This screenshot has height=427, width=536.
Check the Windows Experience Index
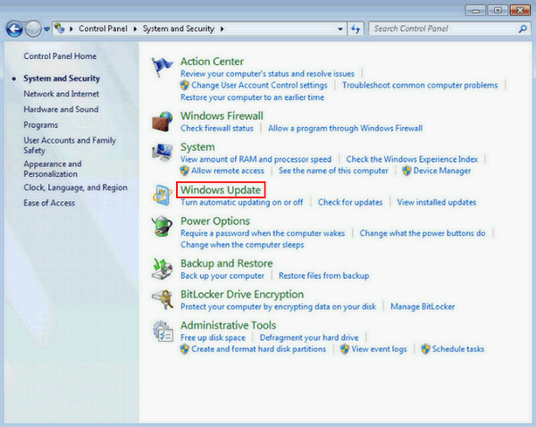412,159
